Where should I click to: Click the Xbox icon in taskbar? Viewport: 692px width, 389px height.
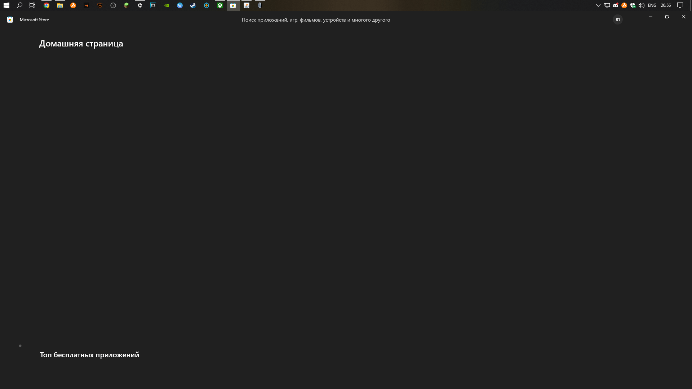pos(219,5)
